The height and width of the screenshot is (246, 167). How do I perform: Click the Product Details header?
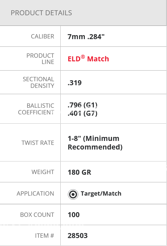point(41,13)
